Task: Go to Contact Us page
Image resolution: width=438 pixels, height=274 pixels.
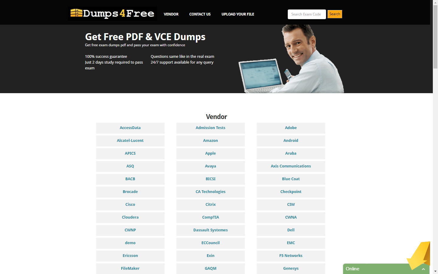Action: click(200, 14)
